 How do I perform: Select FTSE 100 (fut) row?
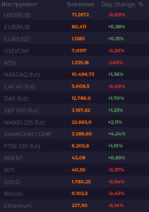point(75,146)
